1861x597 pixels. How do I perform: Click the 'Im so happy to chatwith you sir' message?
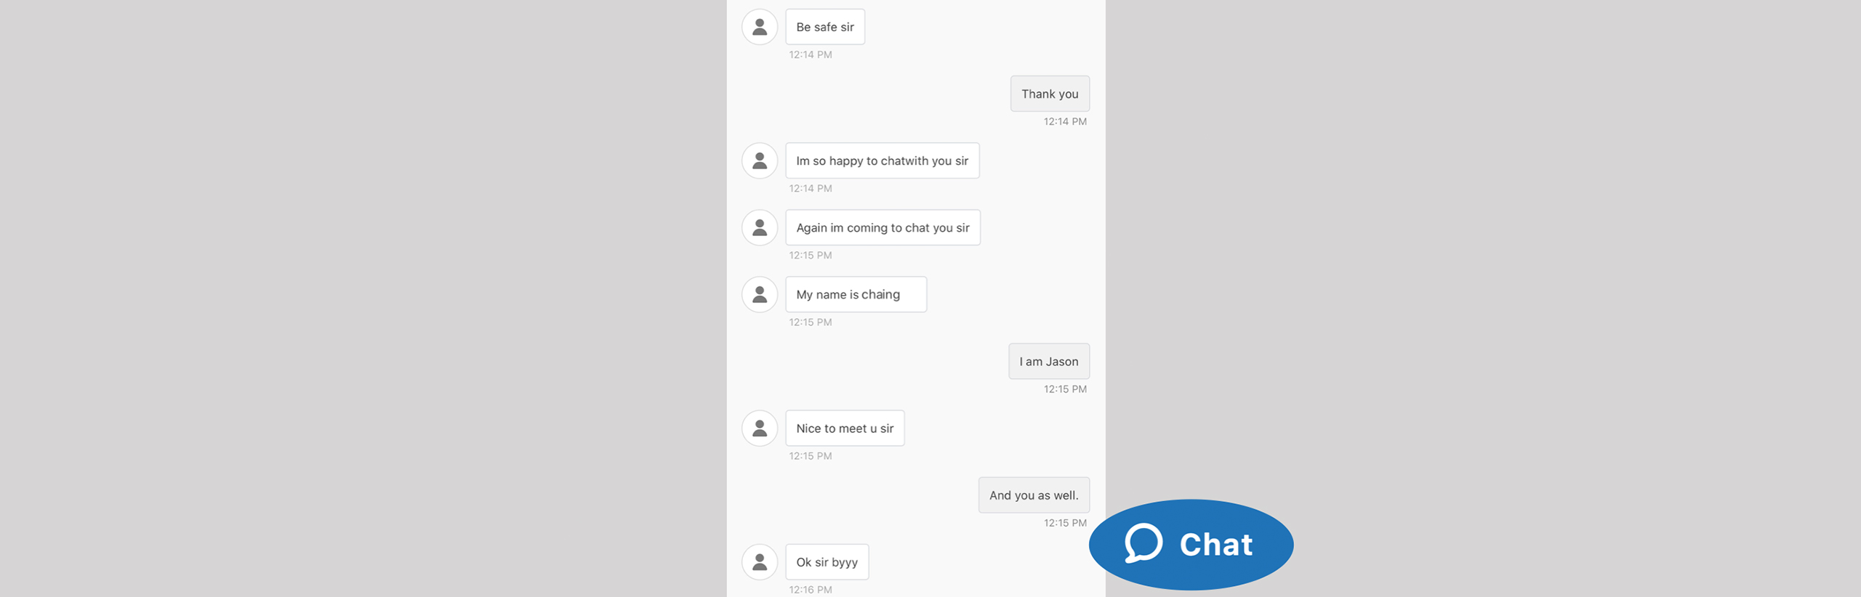(883, 161)
